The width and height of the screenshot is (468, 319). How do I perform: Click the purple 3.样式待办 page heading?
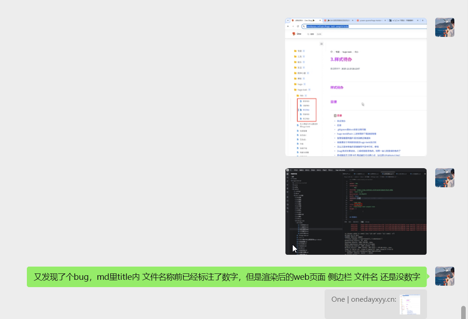(x=341, y=59)
